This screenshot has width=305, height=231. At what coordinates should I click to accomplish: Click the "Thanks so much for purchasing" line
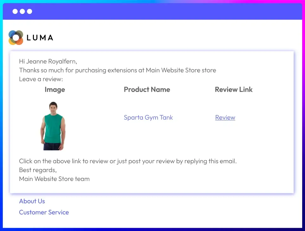[118, 70]
